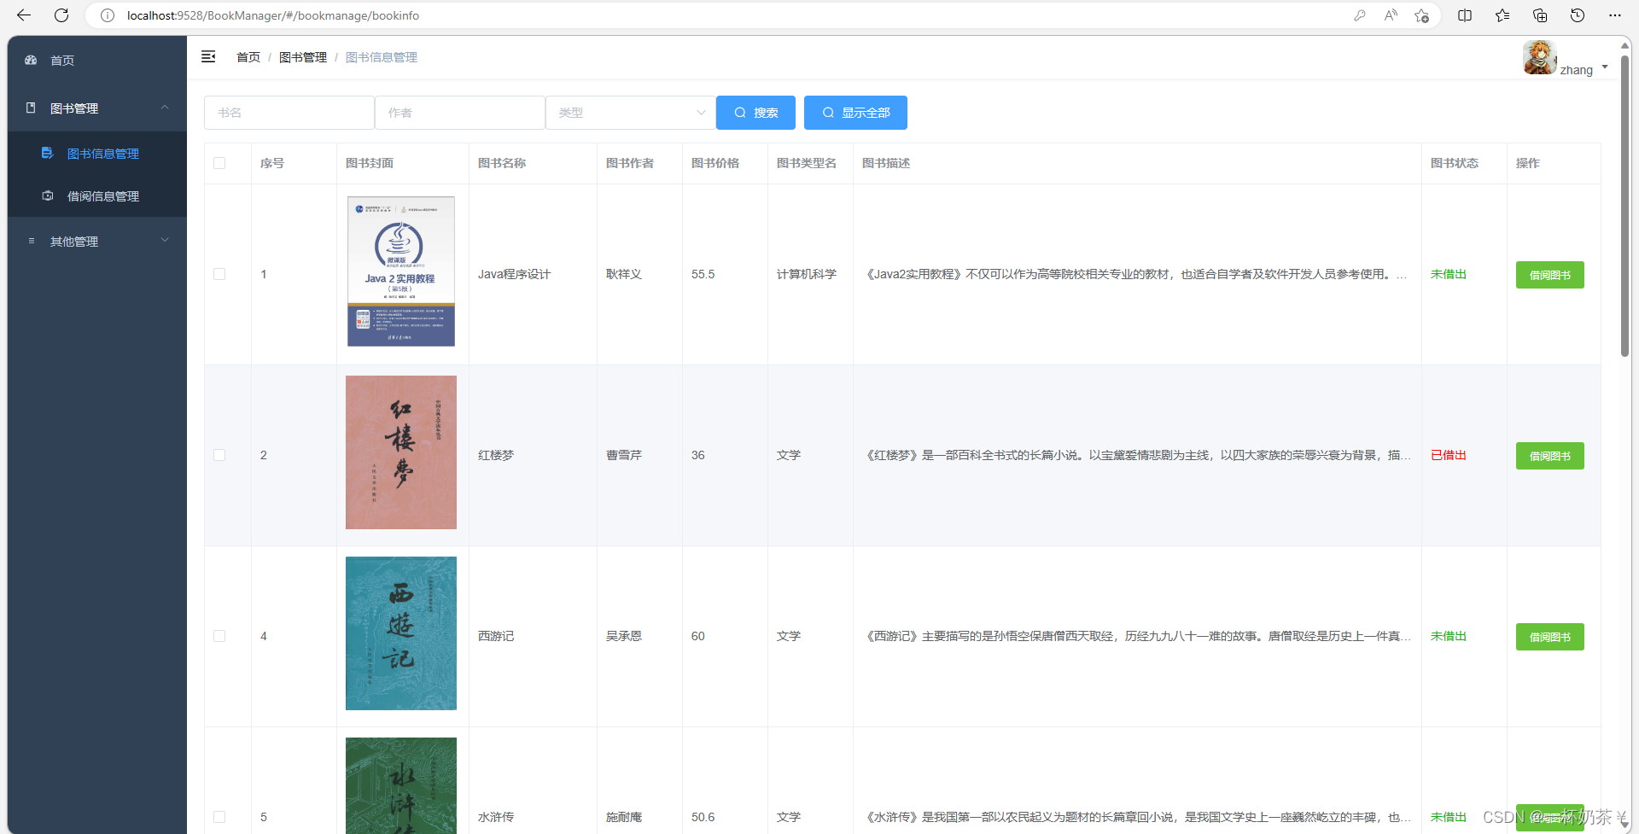
Task: Click 图书价格 column header
Action: 715,163
